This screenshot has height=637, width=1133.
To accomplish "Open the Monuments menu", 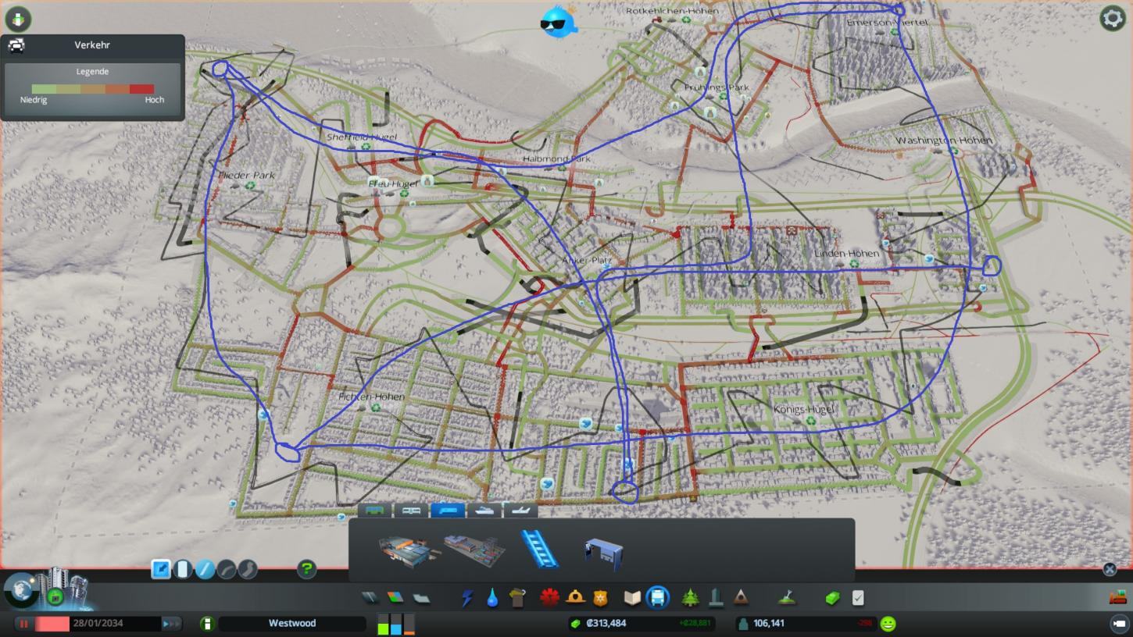I will 741,598.
